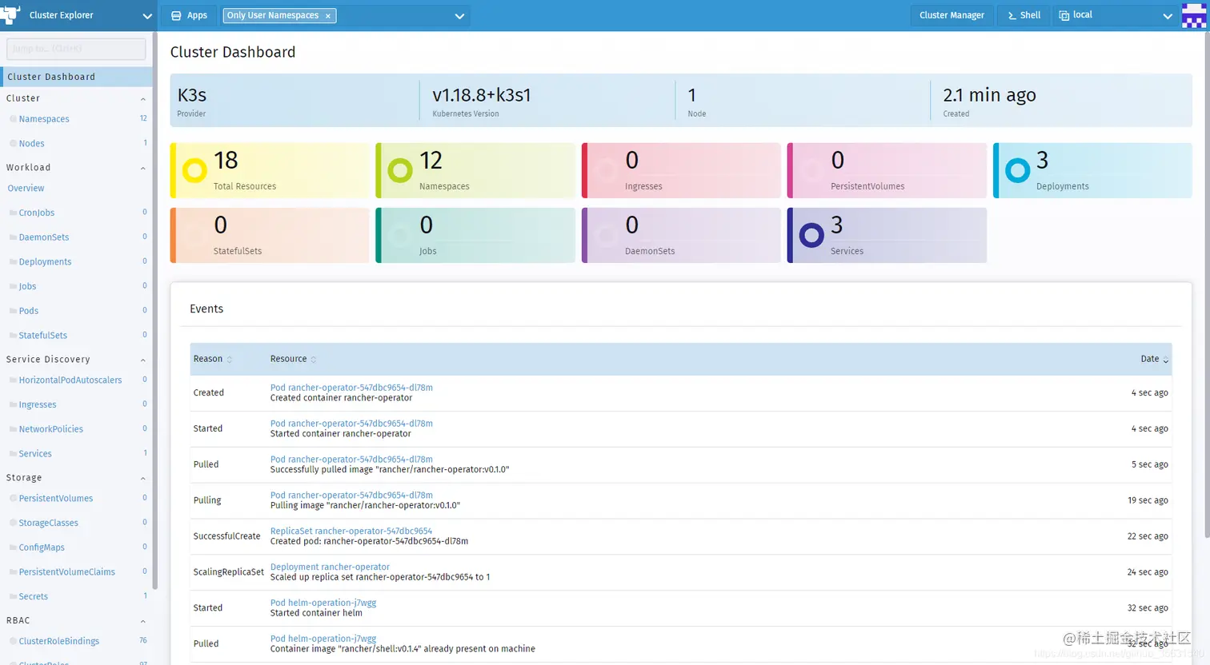Collapse the Service Discovery group
The image size is (1210, 665).
click(143, 360)
